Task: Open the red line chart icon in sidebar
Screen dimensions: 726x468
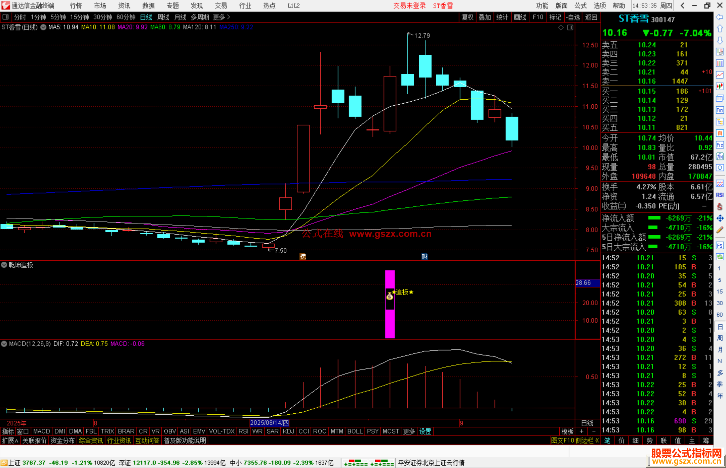Action: (x=720, y=75)
